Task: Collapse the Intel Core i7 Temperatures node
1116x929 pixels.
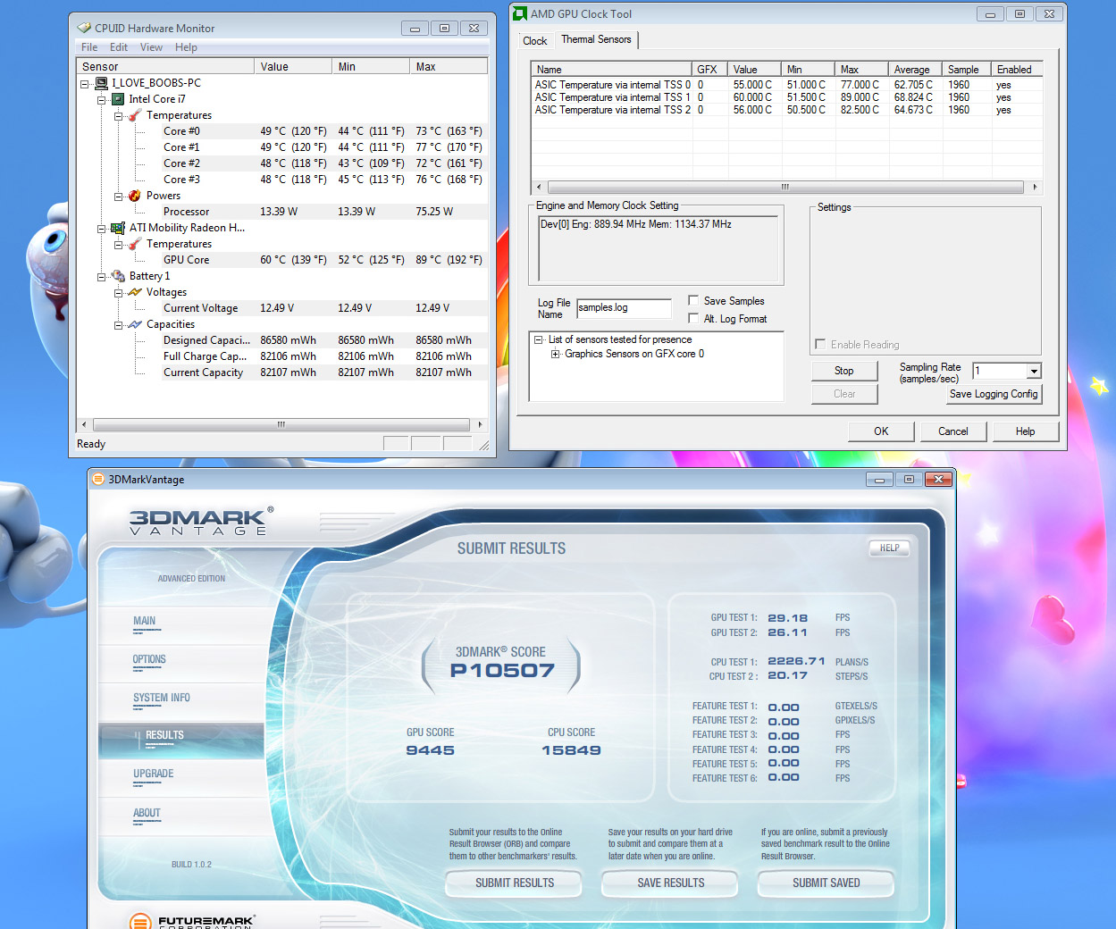Action: tap(119, 116)
